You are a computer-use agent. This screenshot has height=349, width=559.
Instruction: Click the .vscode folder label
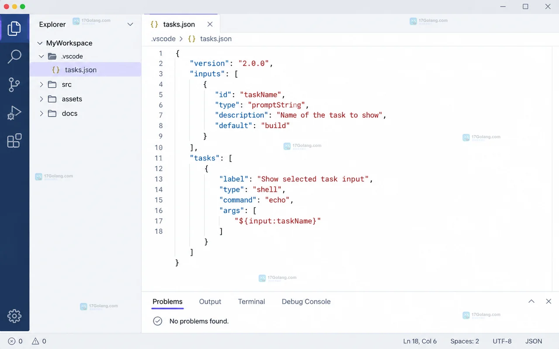pyautogui.click(x=72, y=56)
